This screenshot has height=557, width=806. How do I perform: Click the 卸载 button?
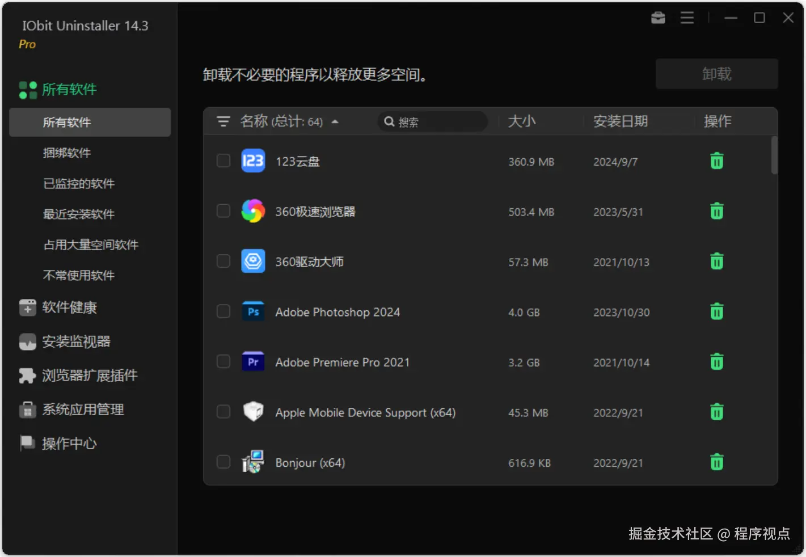pos(717,74)
